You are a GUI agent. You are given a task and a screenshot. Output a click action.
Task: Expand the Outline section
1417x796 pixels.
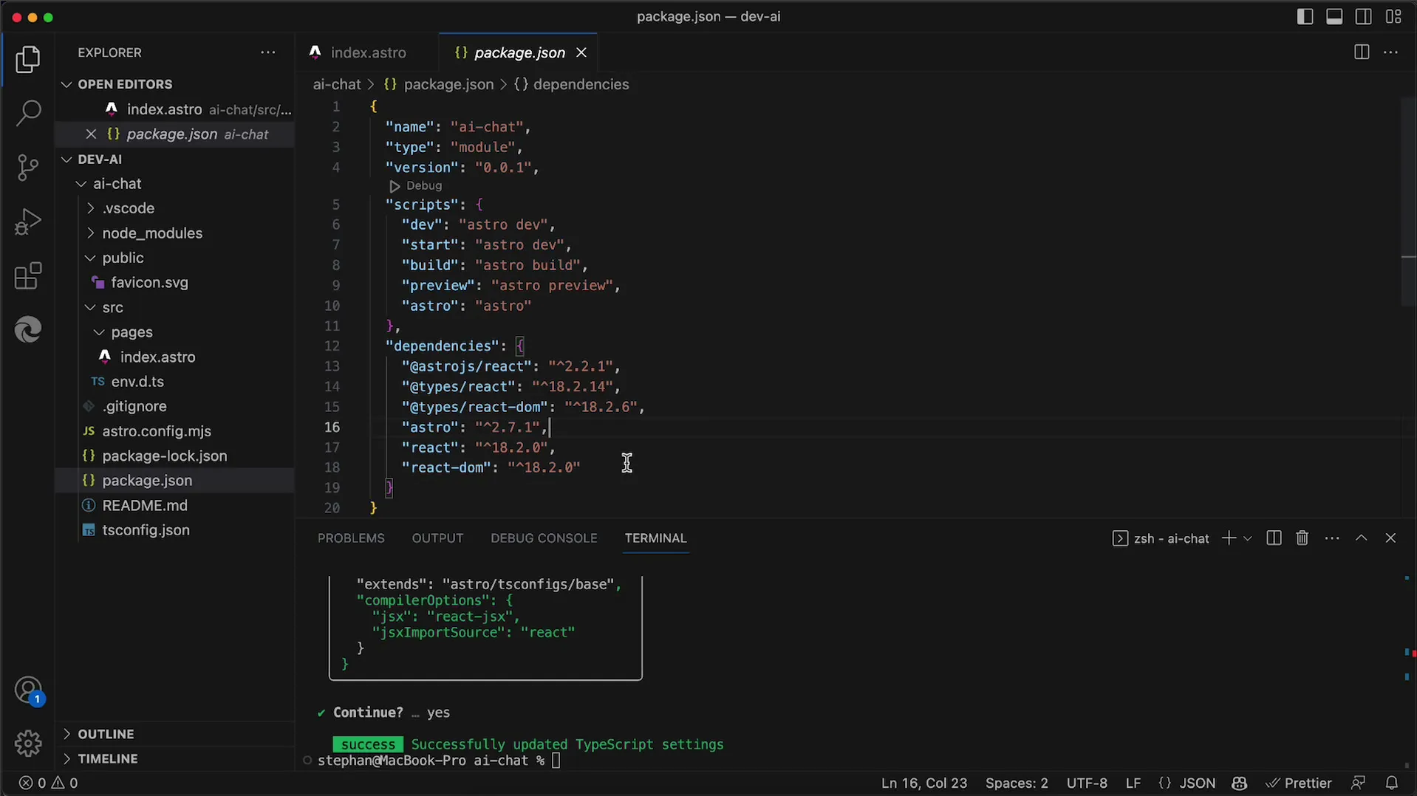[x=176, y=733]
